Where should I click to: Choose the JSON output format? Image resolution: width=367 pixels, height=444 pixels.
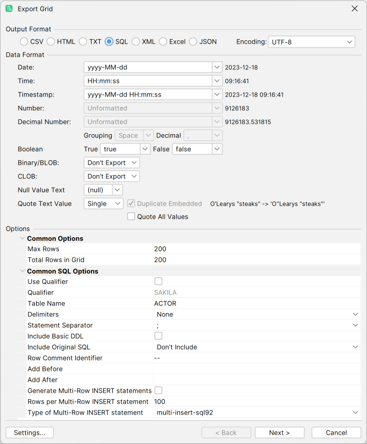coord(193,41)
